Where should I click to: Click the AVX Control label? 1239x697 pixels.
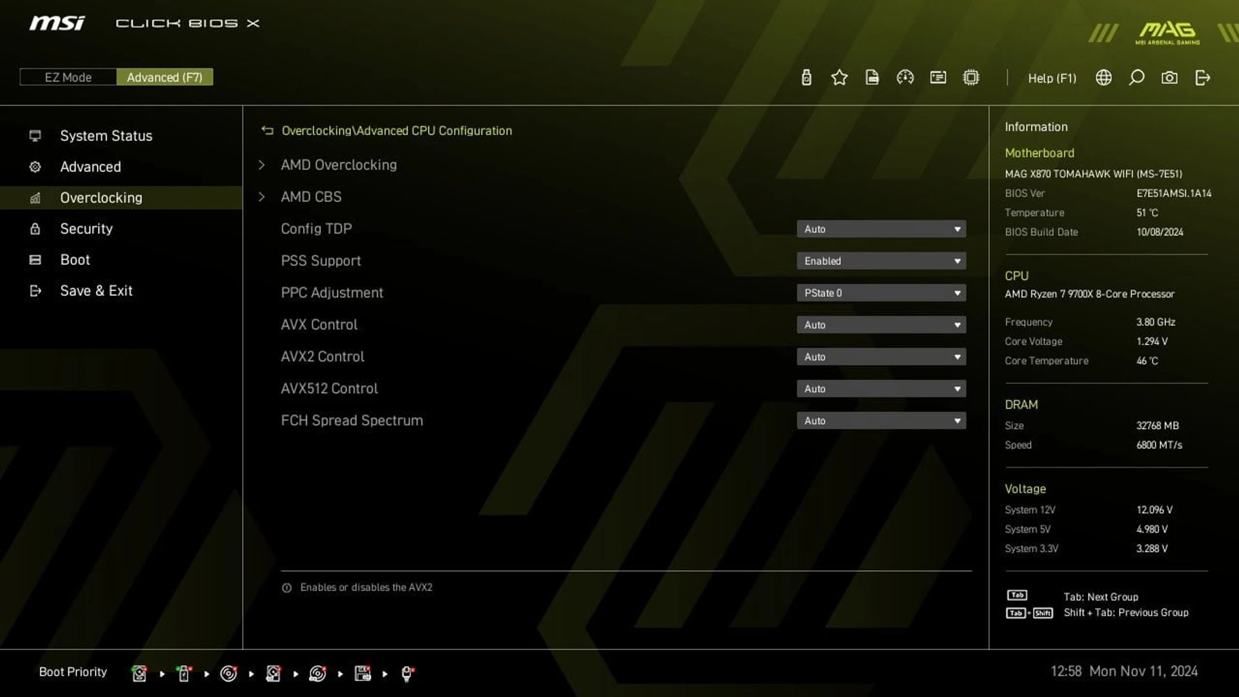click(x=319, y=325)
